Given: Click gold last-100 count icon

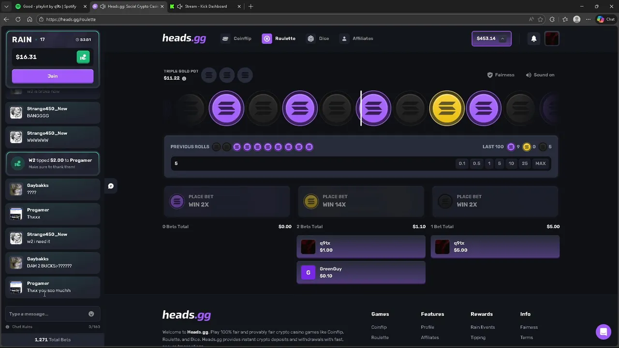Looking at the screenshot, I should [x=527, y=147].
